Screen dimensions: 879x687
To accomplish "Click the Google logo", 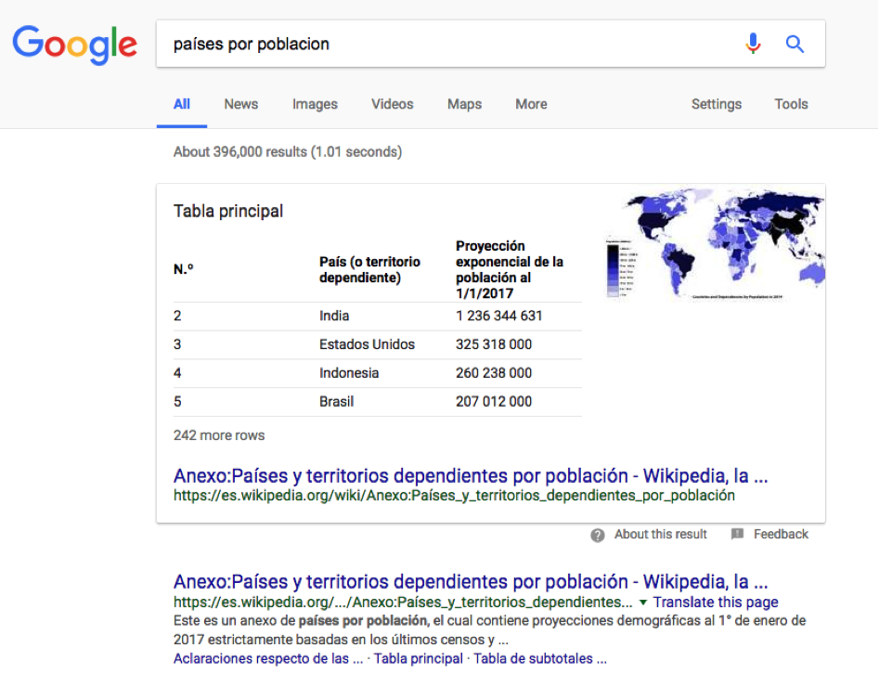I will 74,44.
